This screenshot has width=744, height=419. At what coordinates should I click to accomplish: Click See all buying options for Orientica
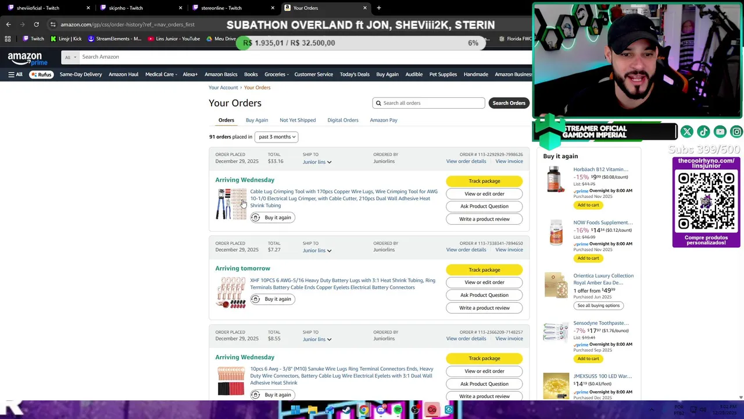point(598,306)
